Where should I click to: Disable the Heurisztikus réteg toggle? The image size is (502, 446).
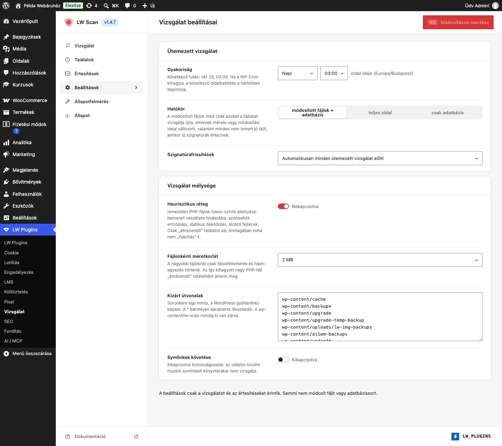coord(283,206)
